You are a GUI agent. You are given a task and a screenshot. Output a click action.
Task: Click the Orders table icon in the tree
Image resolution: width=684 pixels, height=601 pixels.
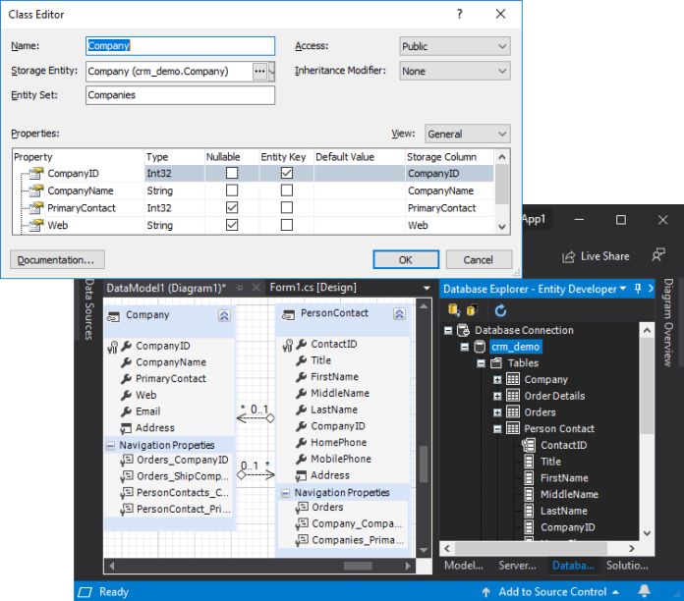513,412
